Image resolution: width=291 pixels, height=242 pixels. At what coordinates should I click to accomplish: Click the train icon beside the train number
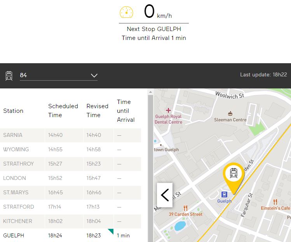9,75
